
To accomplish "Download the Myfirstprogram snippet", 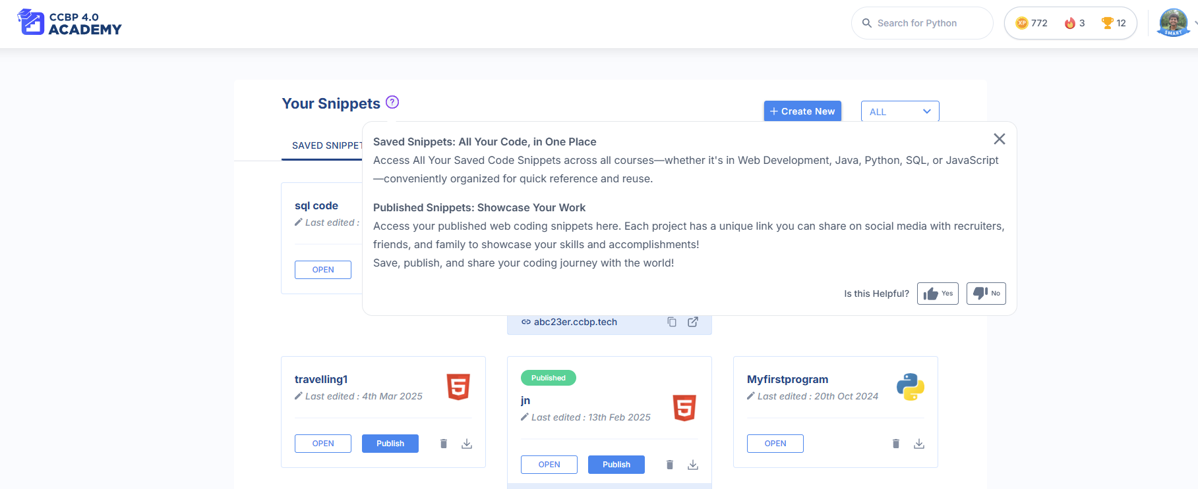I will coord(919,444).
